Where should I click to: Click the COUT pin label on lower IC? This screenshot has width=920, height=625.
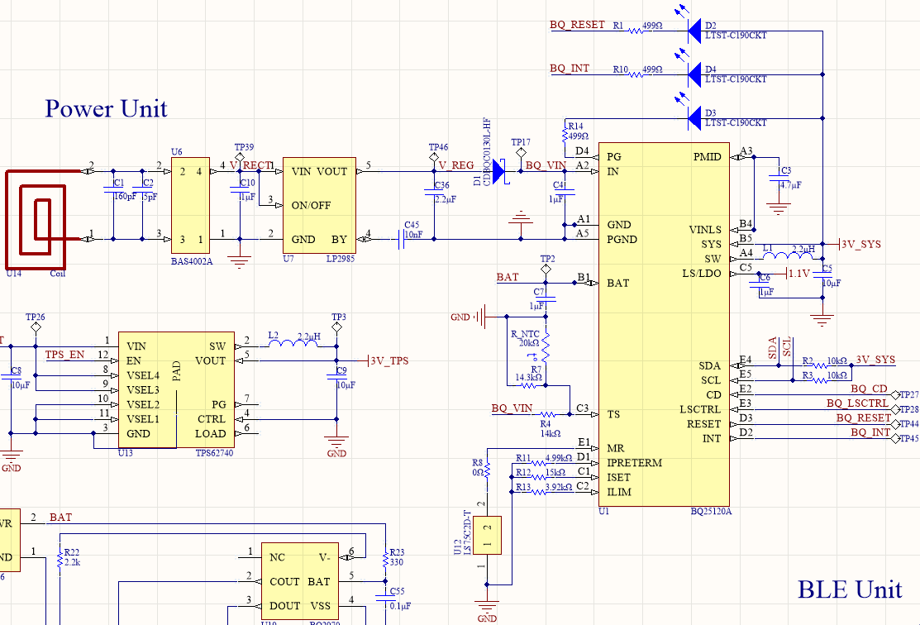coord(284,581)
